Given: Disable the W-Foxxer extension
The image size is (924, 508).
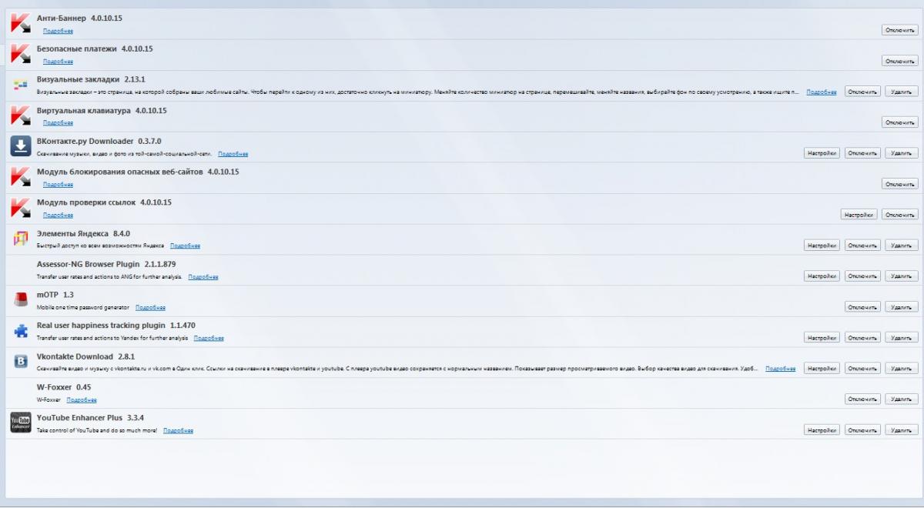Looking at the screenshot, I should click(x=862, y=399).
